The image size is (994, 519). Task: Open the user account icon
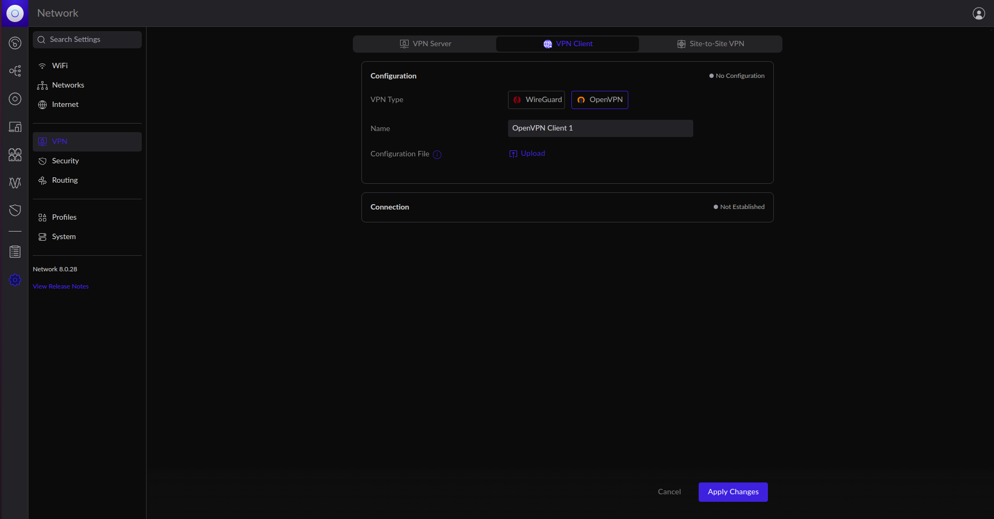pos(978,13)
